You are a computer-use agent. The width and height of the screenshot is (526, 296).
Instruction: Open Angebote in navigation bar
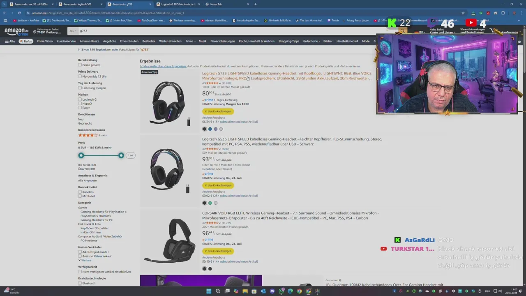109,41
